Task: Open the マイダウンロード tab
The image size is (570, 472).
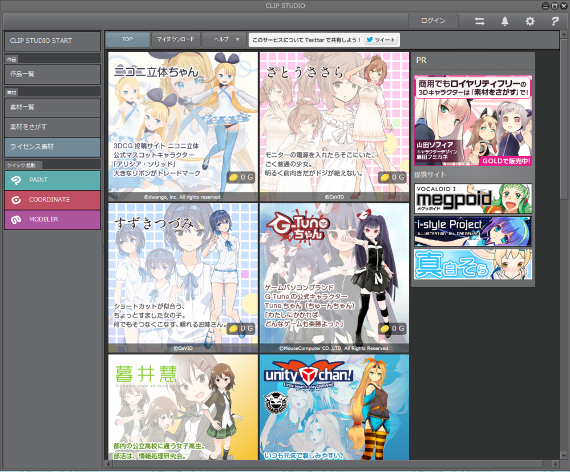Action: coord(176,39)
